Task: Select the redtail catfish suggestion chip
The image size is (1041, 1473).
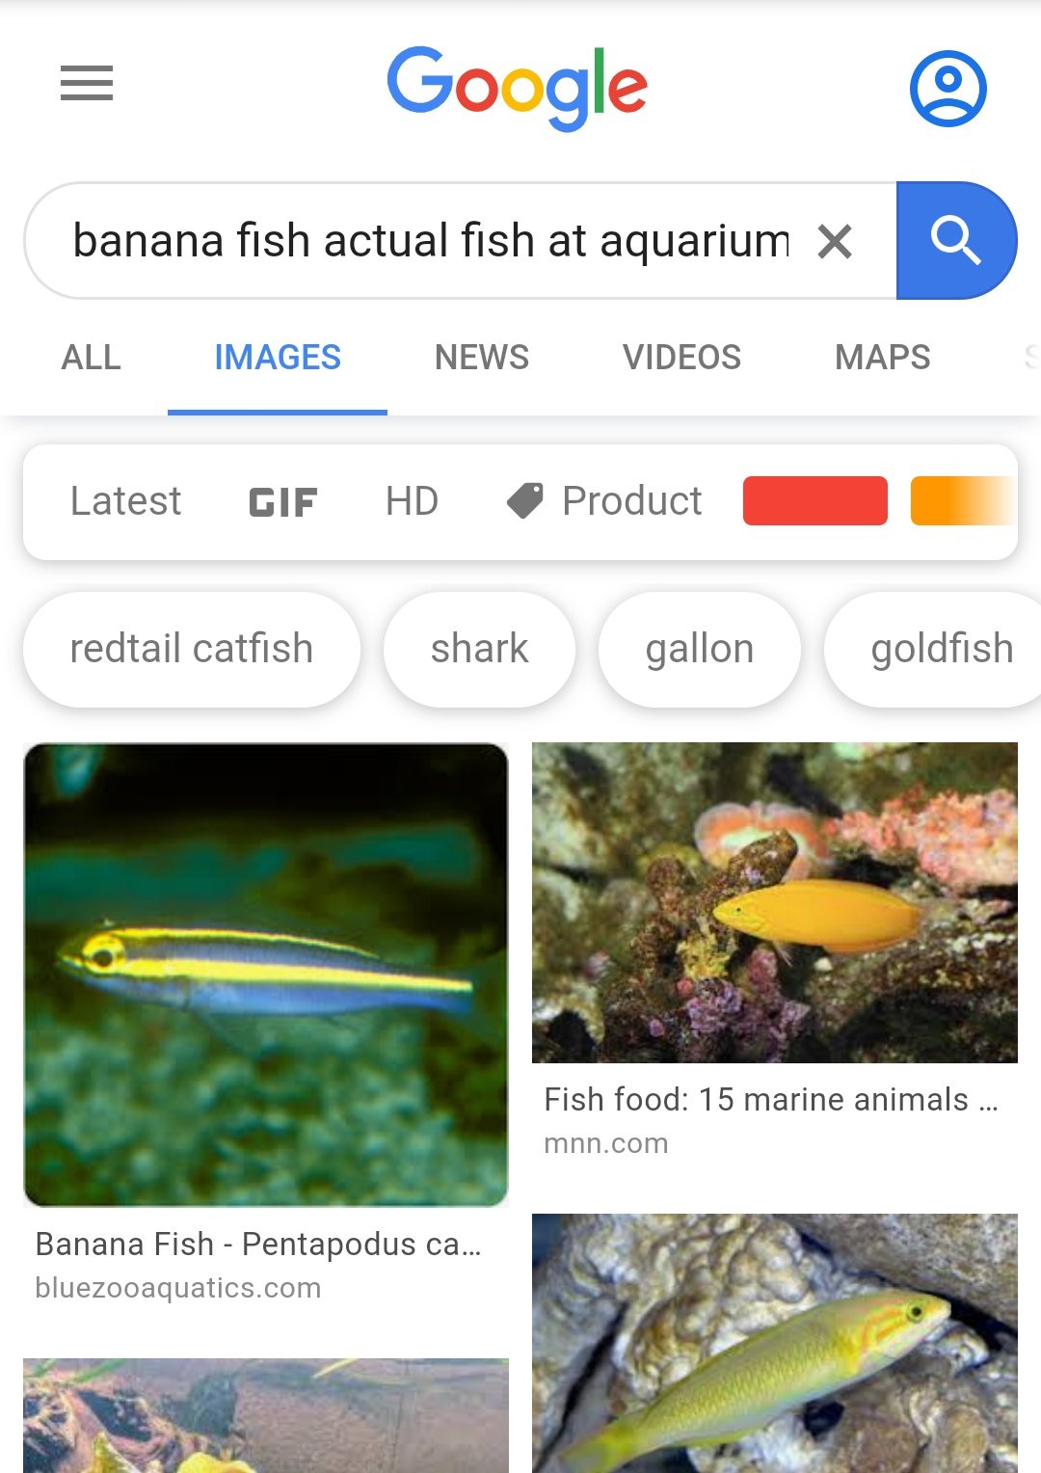Action: click(x=192, y=649)
